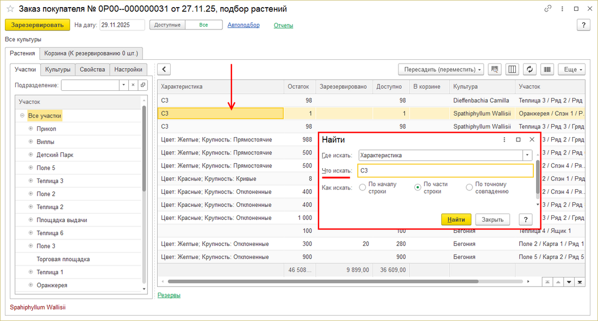The width and height of the screenshot is (598, 321).
Task: Open the 'Где искать' dropdown list
Action: tap(527, 155)
